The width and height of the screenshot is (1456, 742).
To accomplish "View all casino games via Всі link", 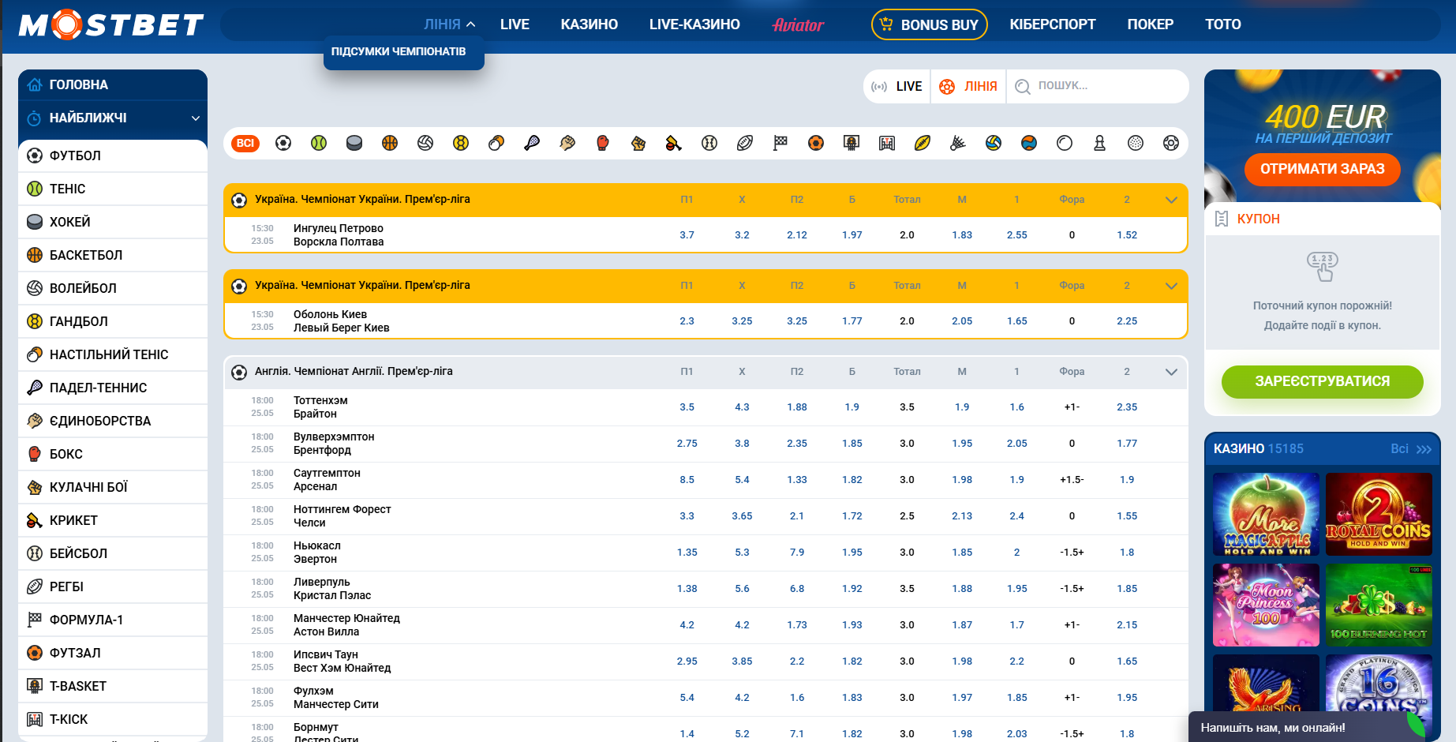I will pyautogui.click(x=1410, y=448).
